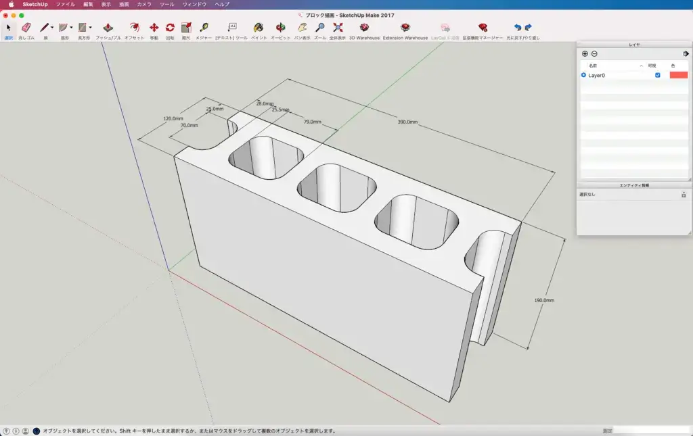Activate the Push/Pull (プッシュ/プル) tool
Viewport: 693px width, 436px height.
click(x=108, y=27)
